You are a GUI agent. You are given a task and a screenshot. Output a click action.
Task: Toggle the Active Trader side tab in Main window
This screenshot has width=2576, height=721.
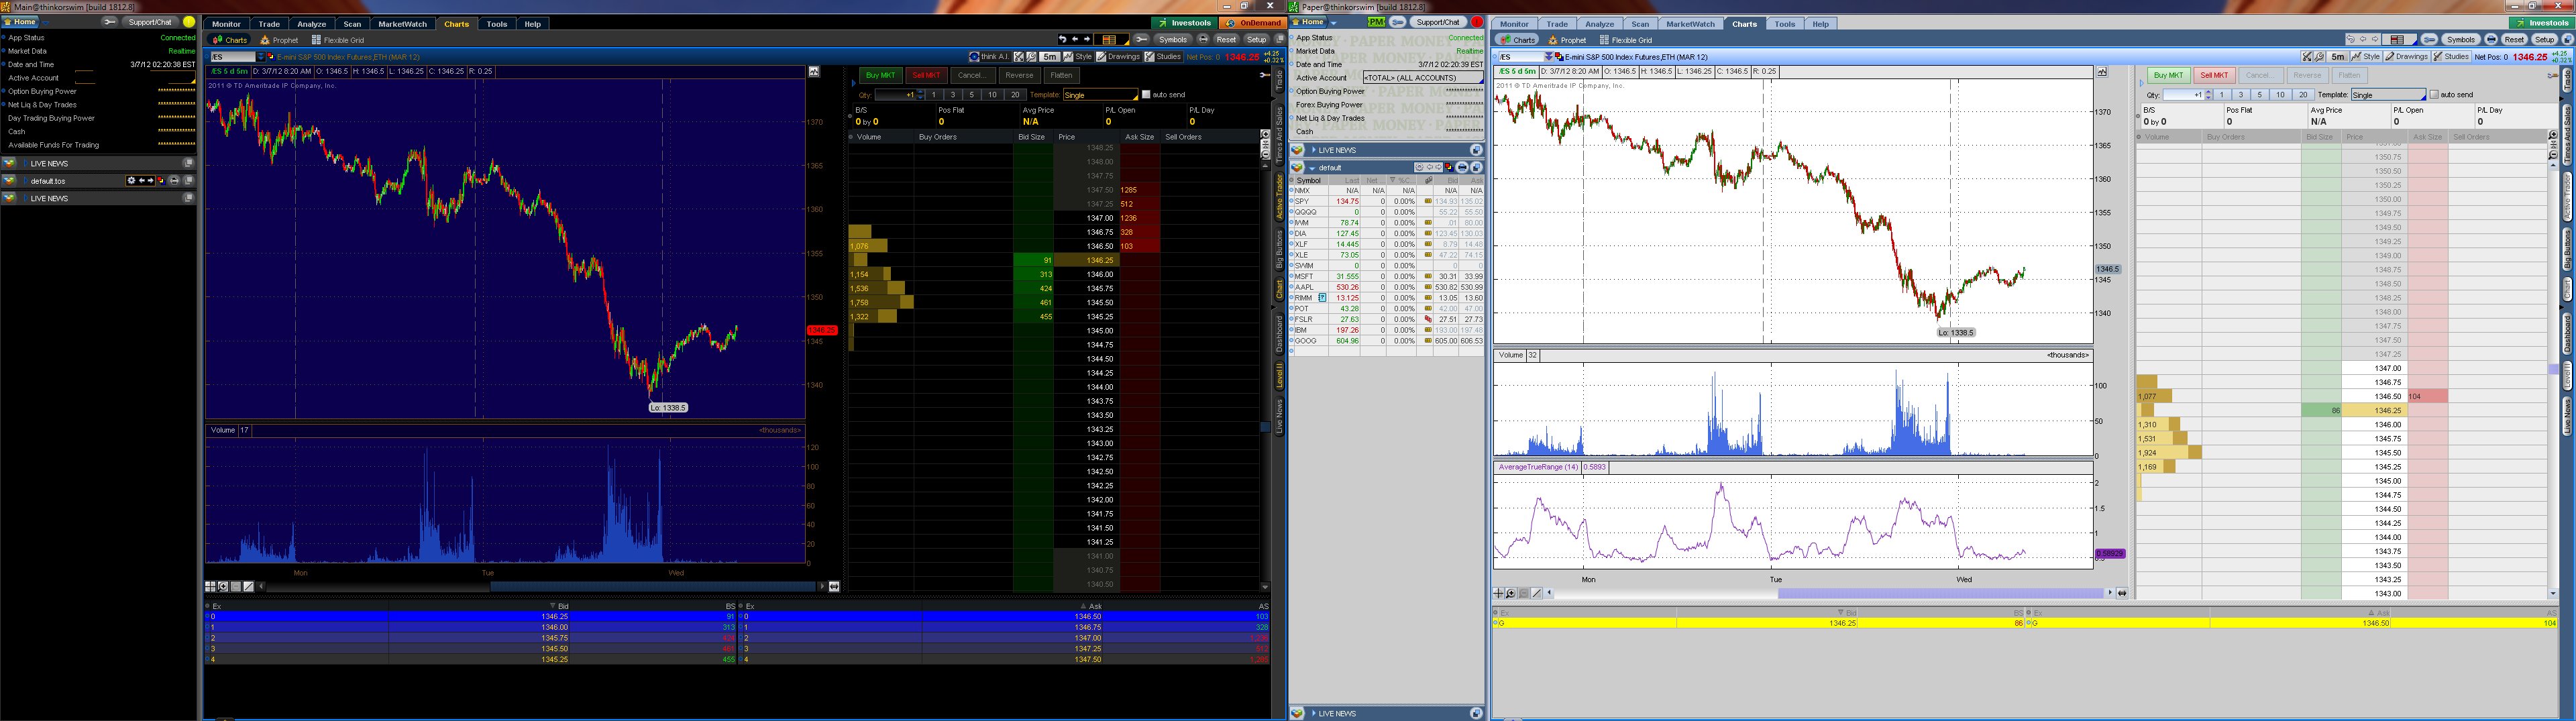pos(1279,196)
